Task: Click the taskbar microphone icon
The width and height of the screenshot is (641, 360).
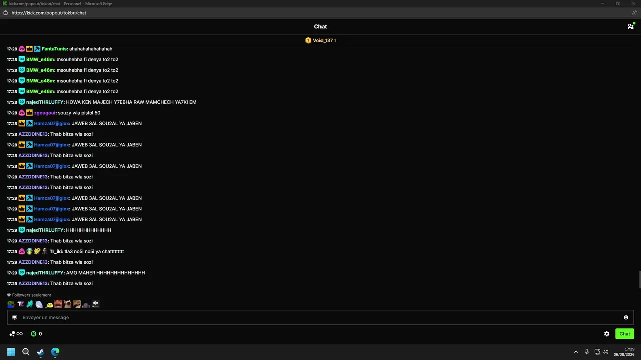Action: pos(587,352)
